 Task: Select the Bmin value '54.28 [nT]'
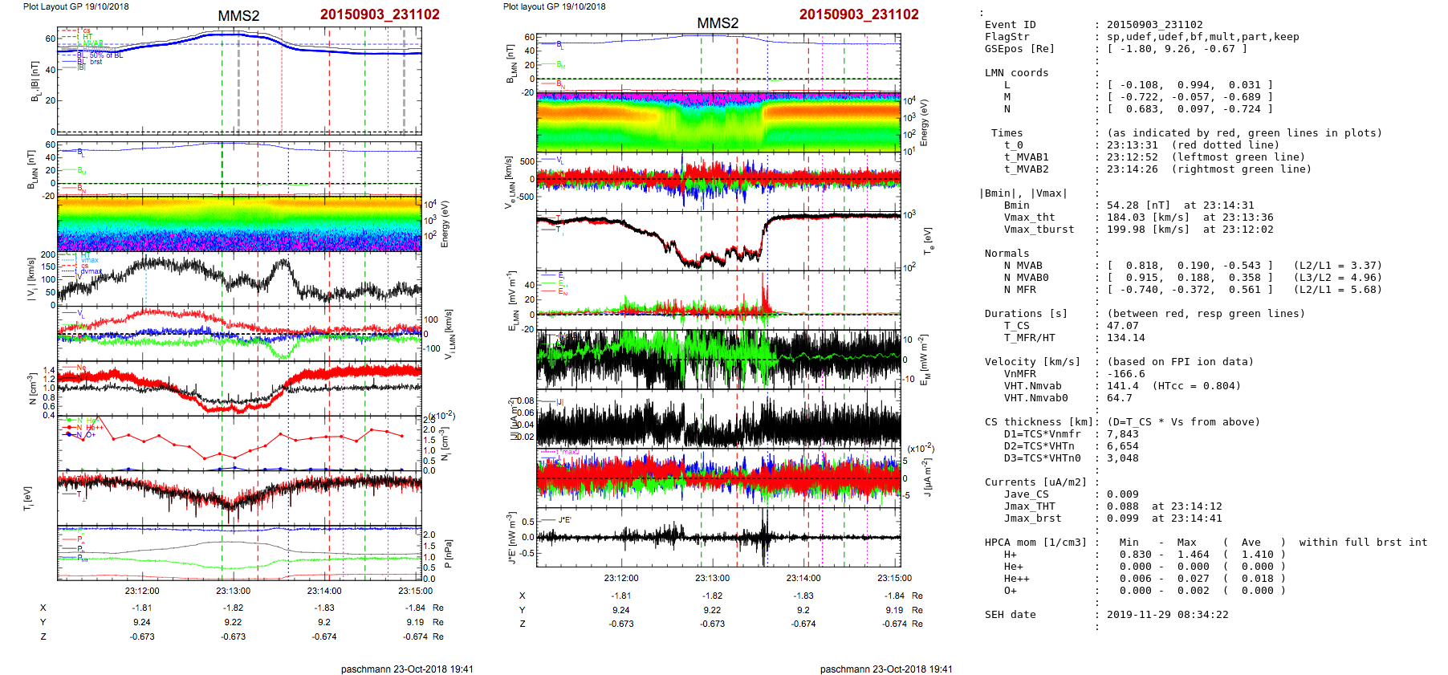pos(1140,205)
